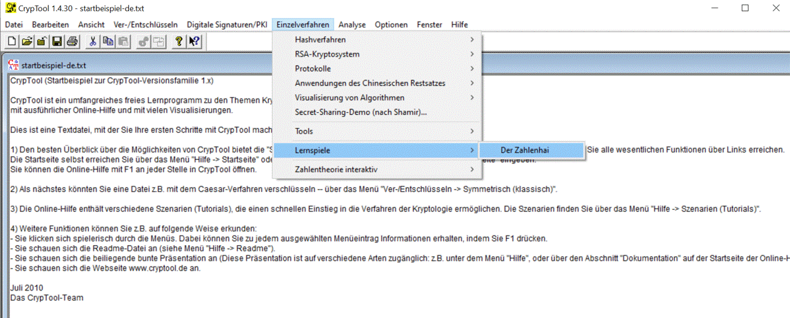
Task: Click inside the document text area at 'Juli 2010'
Action: click(x=27, y=288)
